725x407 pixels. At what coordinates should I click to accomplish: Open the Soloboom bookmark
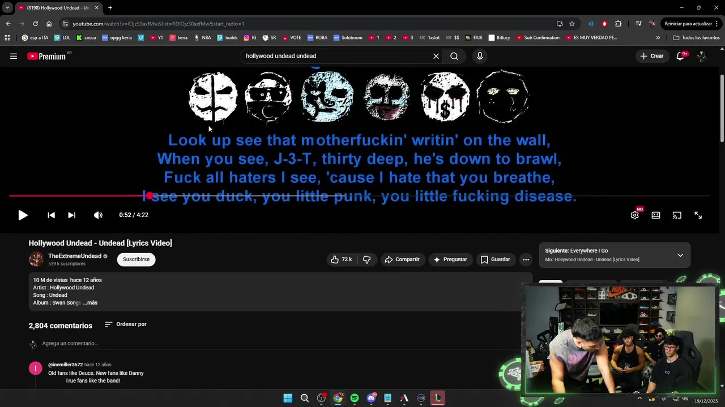pyautogui.click(x=348, y=38)
